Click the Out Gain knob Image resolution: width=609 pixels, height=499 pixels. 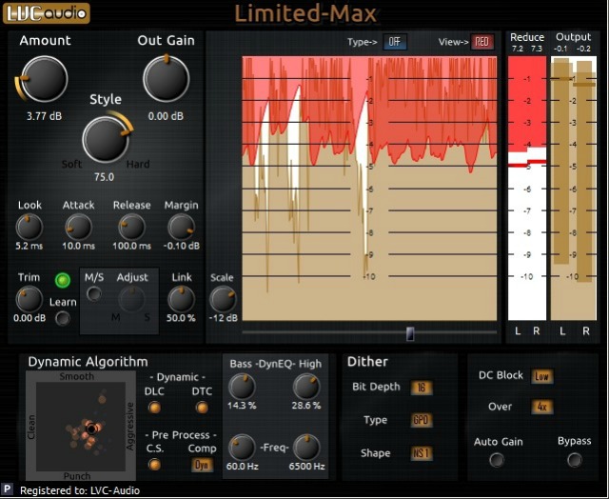point(167,78)
